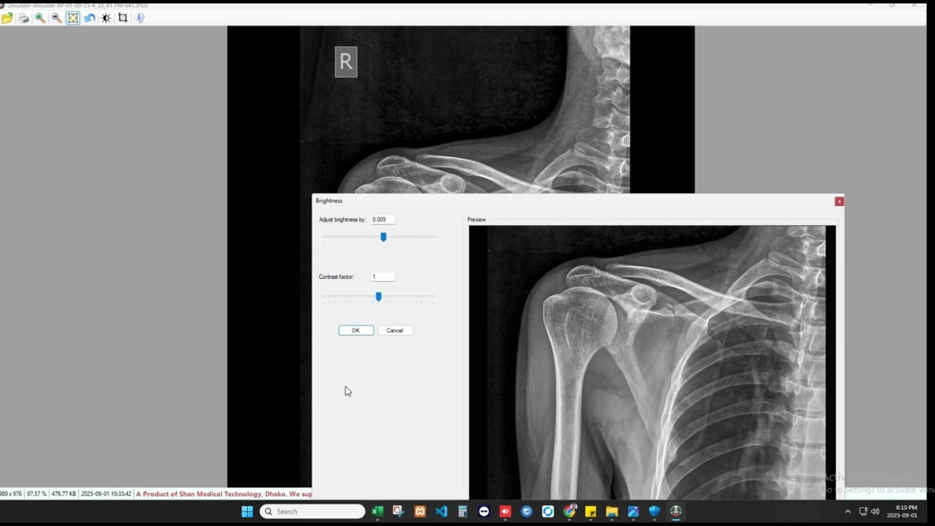
Task: Click the Preview x-ray image
Action: click(x=652, y=362)
